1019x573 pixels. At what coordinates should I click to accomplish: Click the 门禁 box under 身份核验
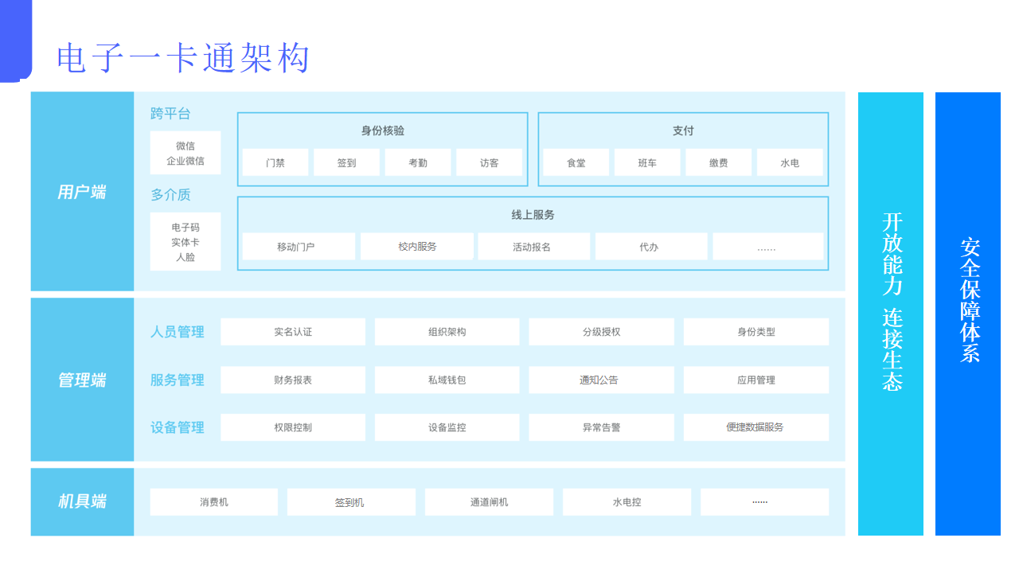pos(275,162)
